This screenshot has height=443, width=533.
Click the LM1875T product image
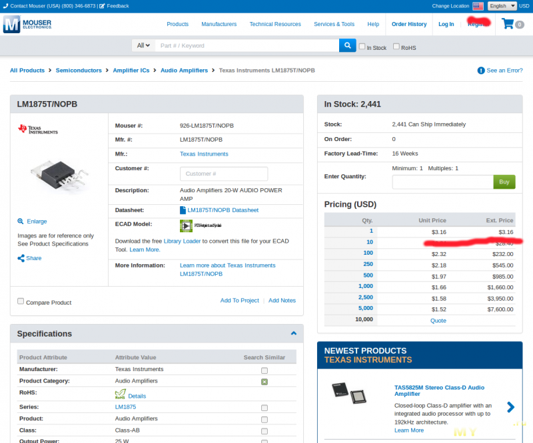pyautogui.click(x=59, y=176)
